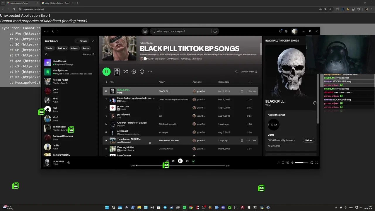Click skull preview thumbnail beside play button

tap(117, 72)
